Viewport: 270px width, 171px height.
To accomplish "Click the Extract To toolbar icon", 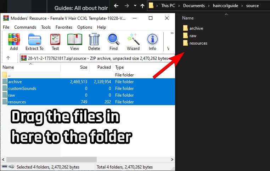I will (x=34, y=41).
